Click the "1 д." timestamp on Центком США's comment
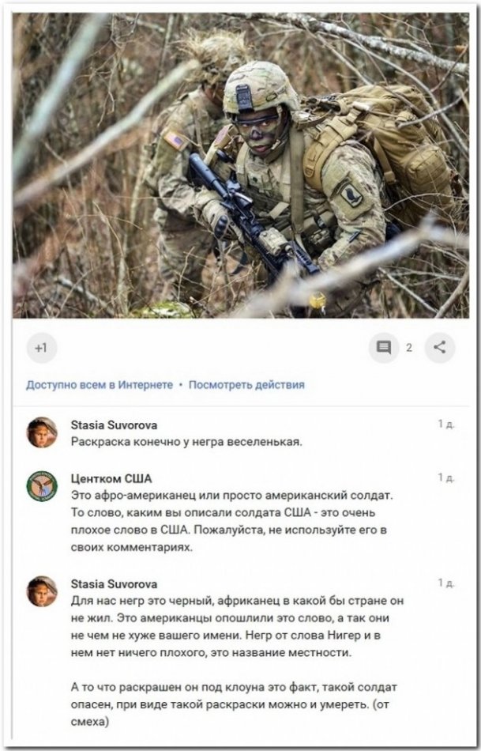The image size is (481, 751). point(446,477)
